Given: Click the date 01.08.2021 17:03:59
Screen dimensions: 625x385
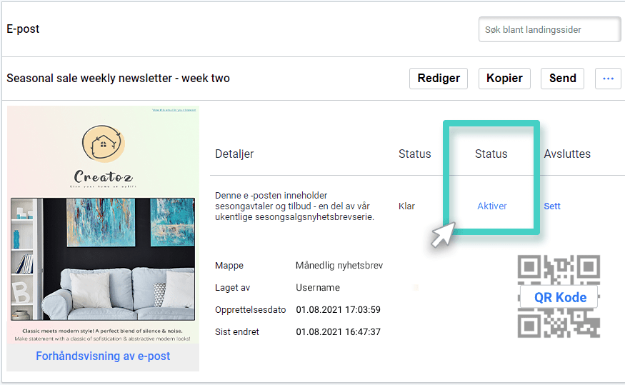Looking at the screenshot, I should 338,310.
